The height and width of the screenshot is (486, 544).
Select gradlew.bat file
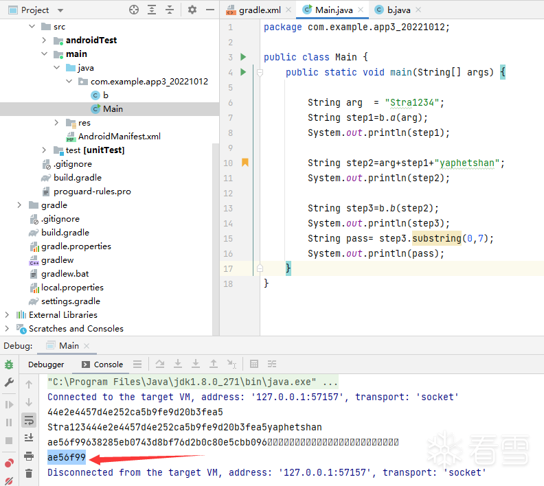click(59, 274)
